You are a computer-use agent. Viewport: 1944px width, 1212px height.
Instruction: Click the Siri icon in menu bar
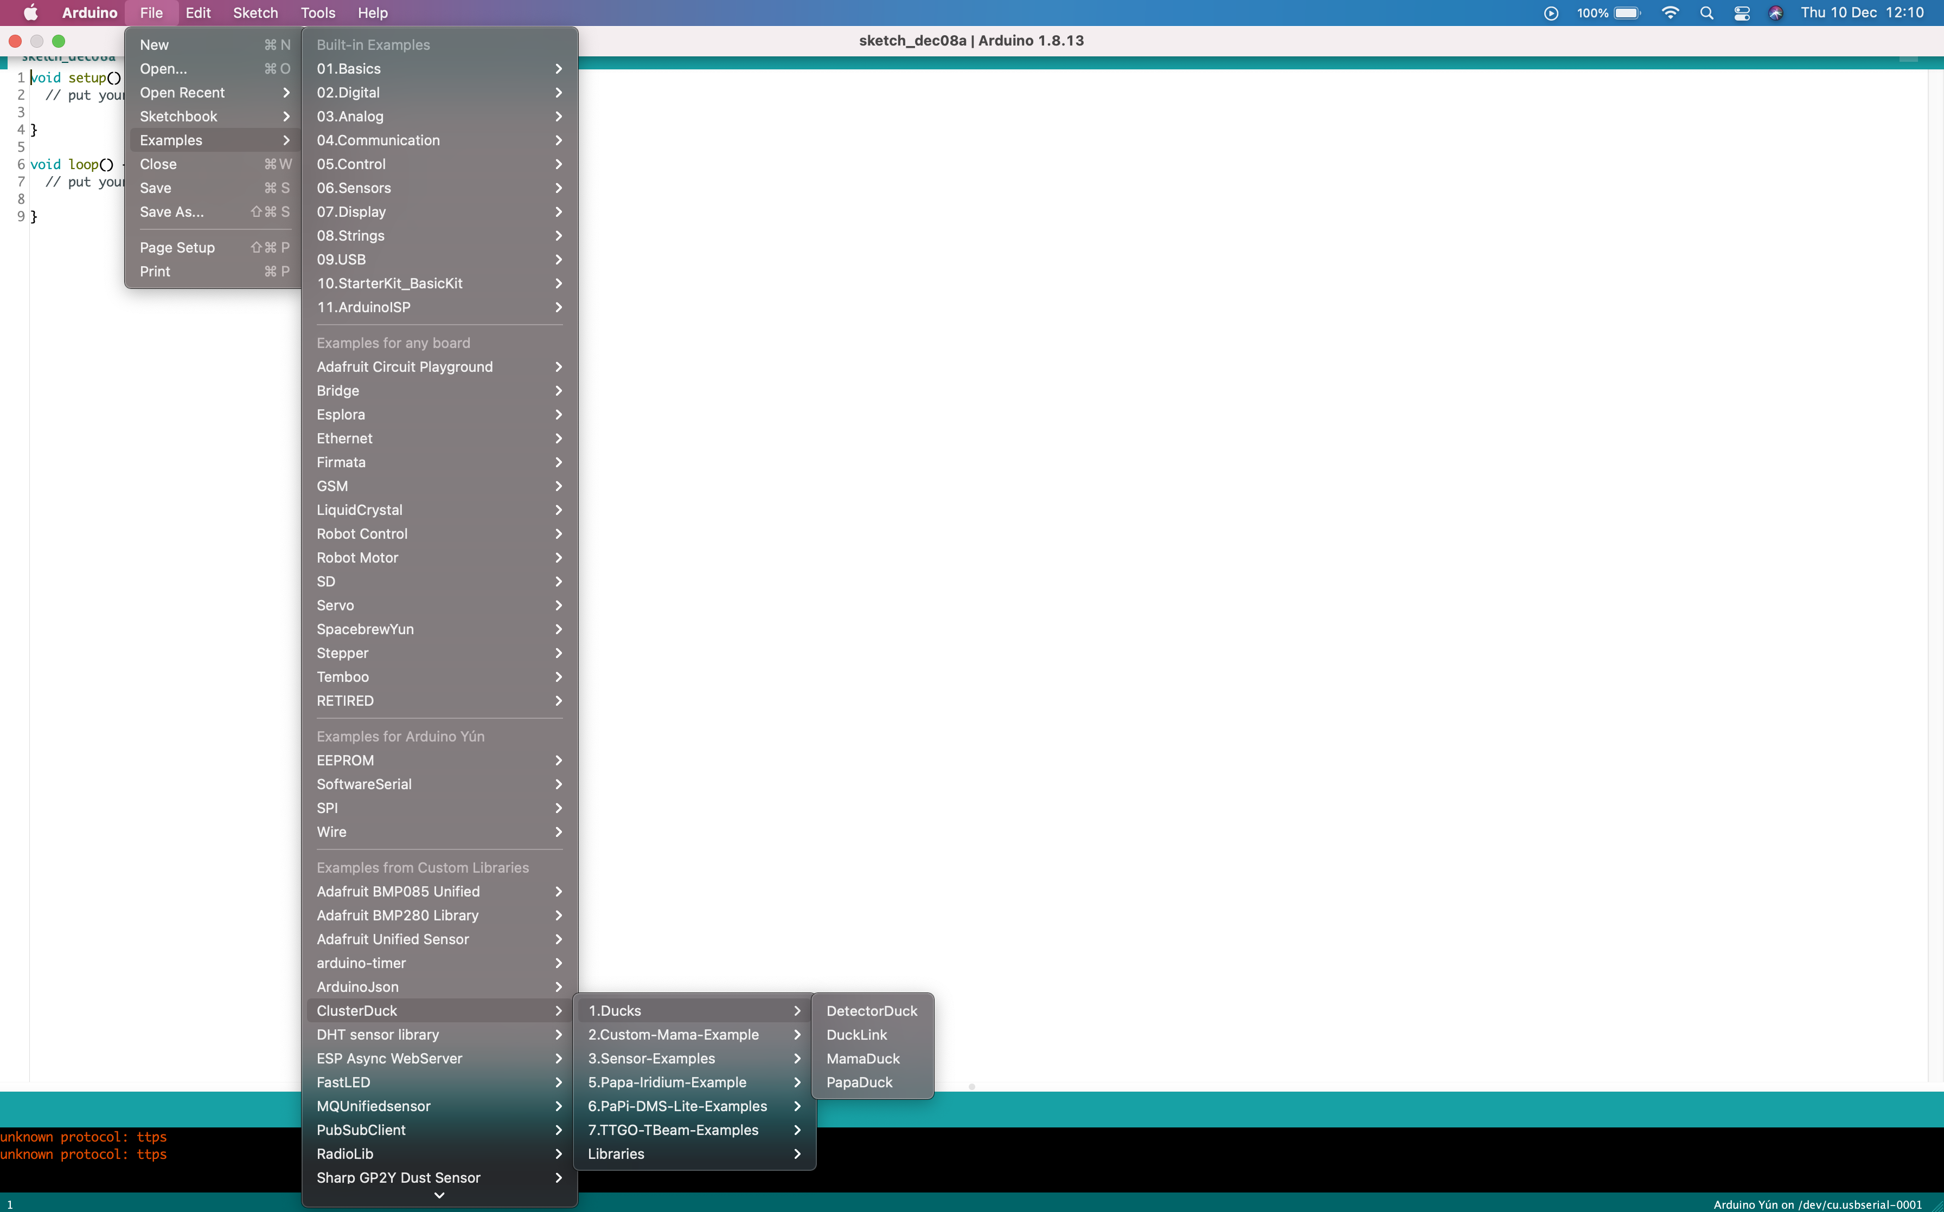tap(1776, 13)
